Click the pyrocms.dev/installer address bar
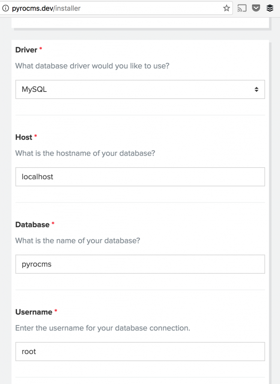The width and height of the screenshot is (280, 384). click(112, 8)
